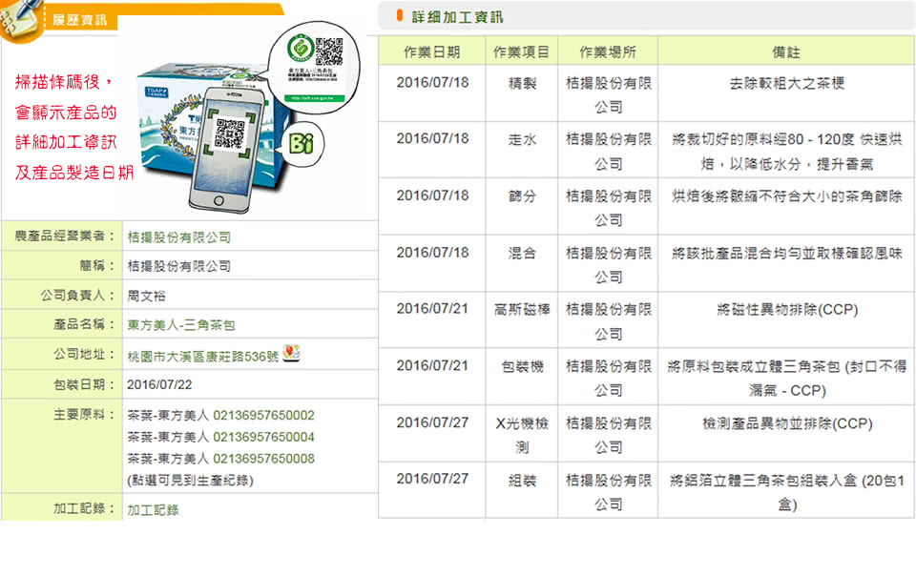Image resolution: width=916 pixels, height=576 pixels.
Task: Click the remark starting 將鋁箔立體三角茶包組裝入盒
Action: [786, 492]
